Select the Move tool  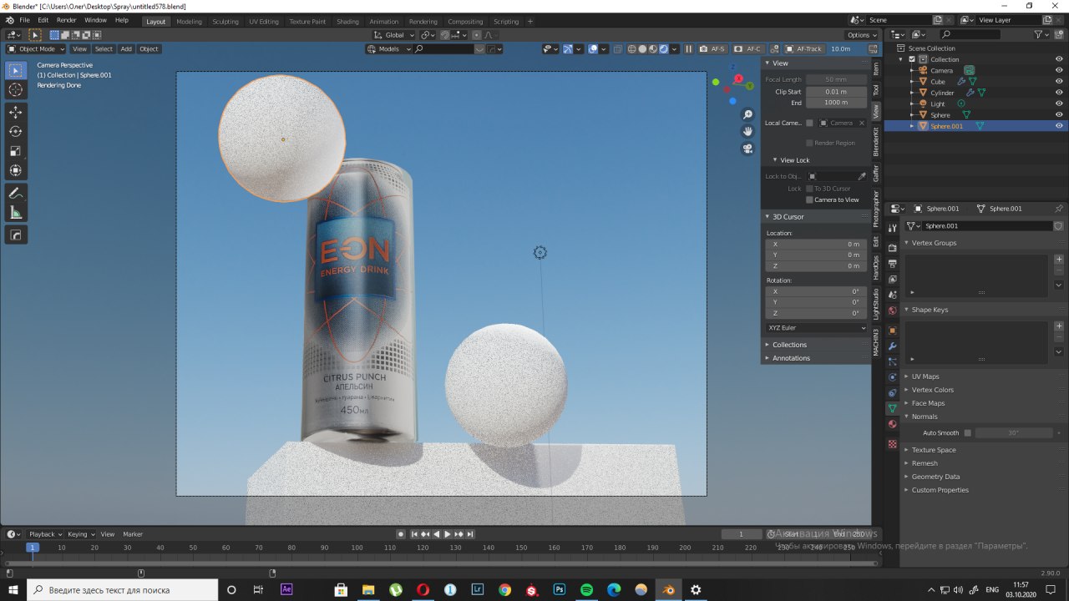[x=16, y=112]
